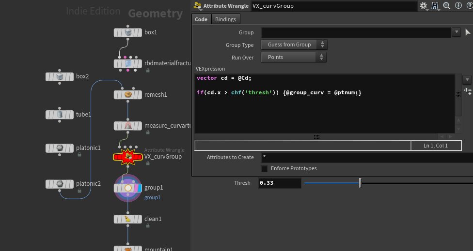
Task: Select the VX_curvGroup wrangle node icon
Action: (x=128, y=157)
